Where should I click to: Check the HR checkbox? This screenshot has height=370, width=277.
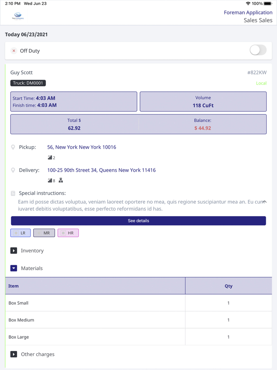pyautogui.click(x=63, y=233)
